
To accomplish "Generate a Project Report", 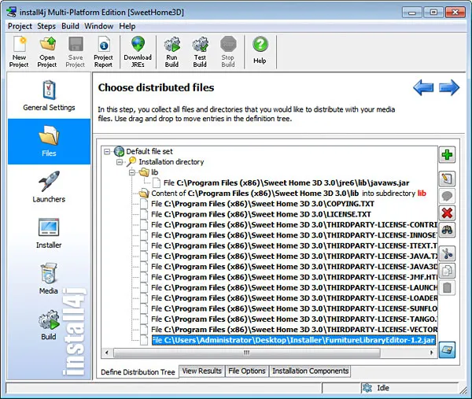I will 103,52.
